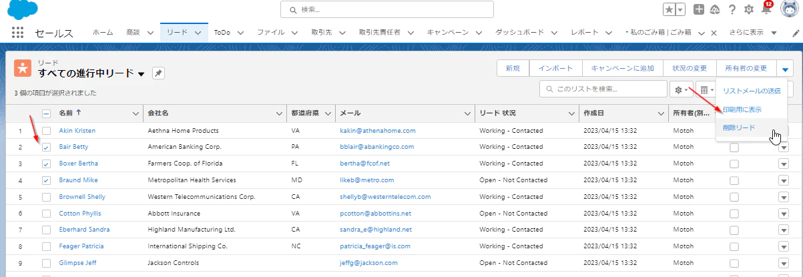Check the Akin Kristen row checkbox
Screen dimensions: 803x277
coord(46,131)
